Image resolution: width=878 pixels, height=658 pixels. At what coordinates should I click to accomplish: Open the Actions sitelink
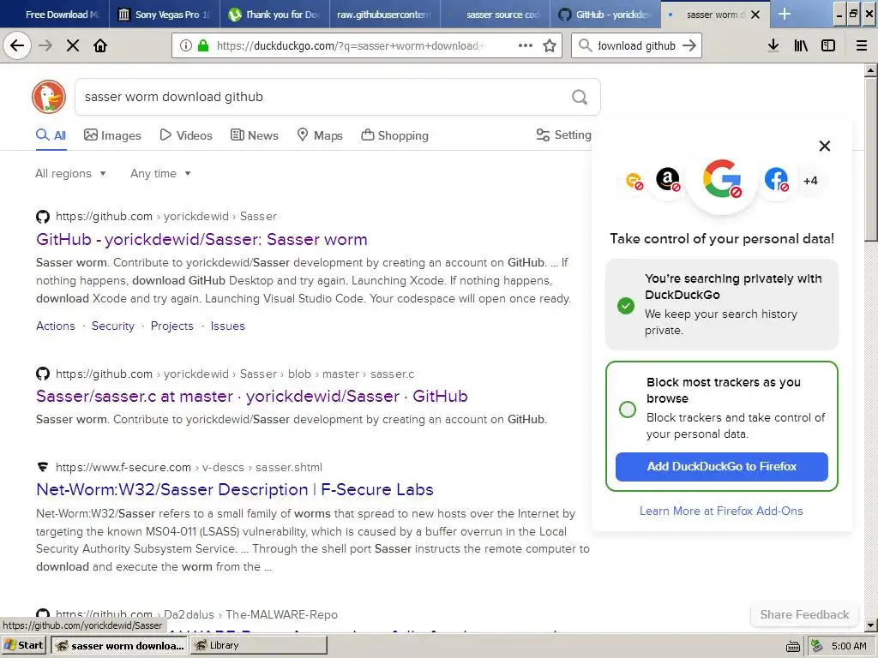tap(56, 326)
